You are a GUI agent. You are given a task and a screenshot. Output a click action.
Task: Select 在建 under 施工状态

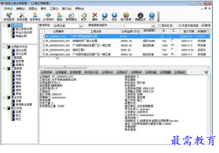pyautogui.click(x=18, y=112)
